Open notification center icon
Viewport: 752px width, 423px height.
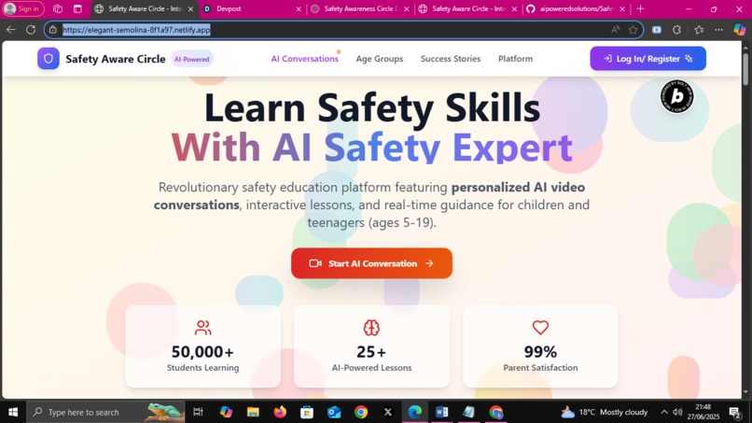[x=734, y=412]
